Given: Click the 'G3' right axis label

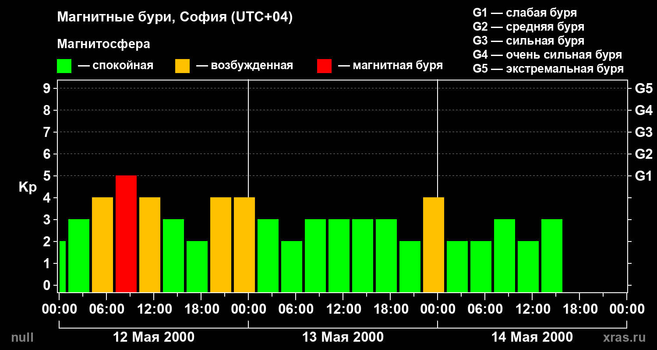Looking at the screenshot, I should 643,132.
